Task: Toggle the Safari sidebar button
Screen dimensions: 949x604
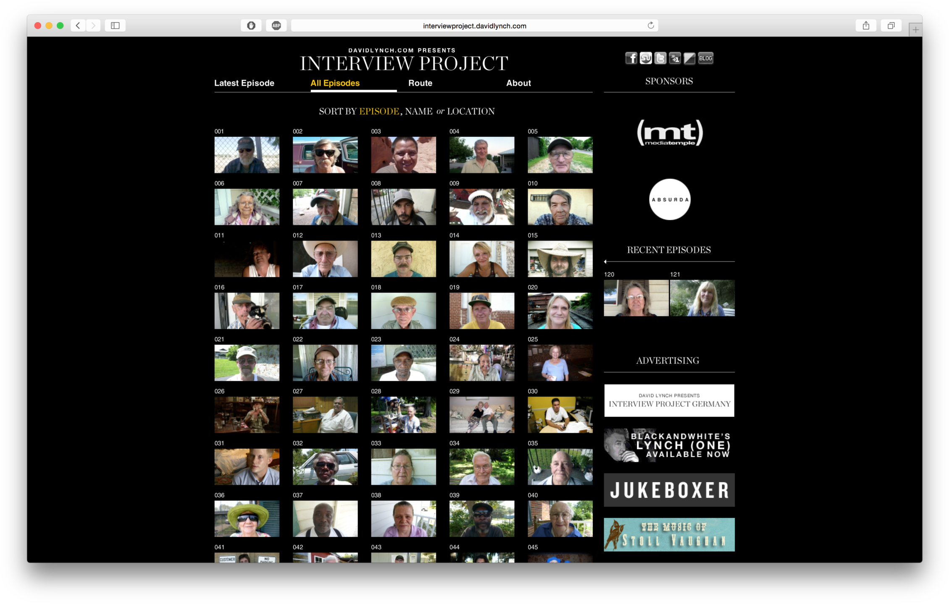Action: [x=115, y=26]
